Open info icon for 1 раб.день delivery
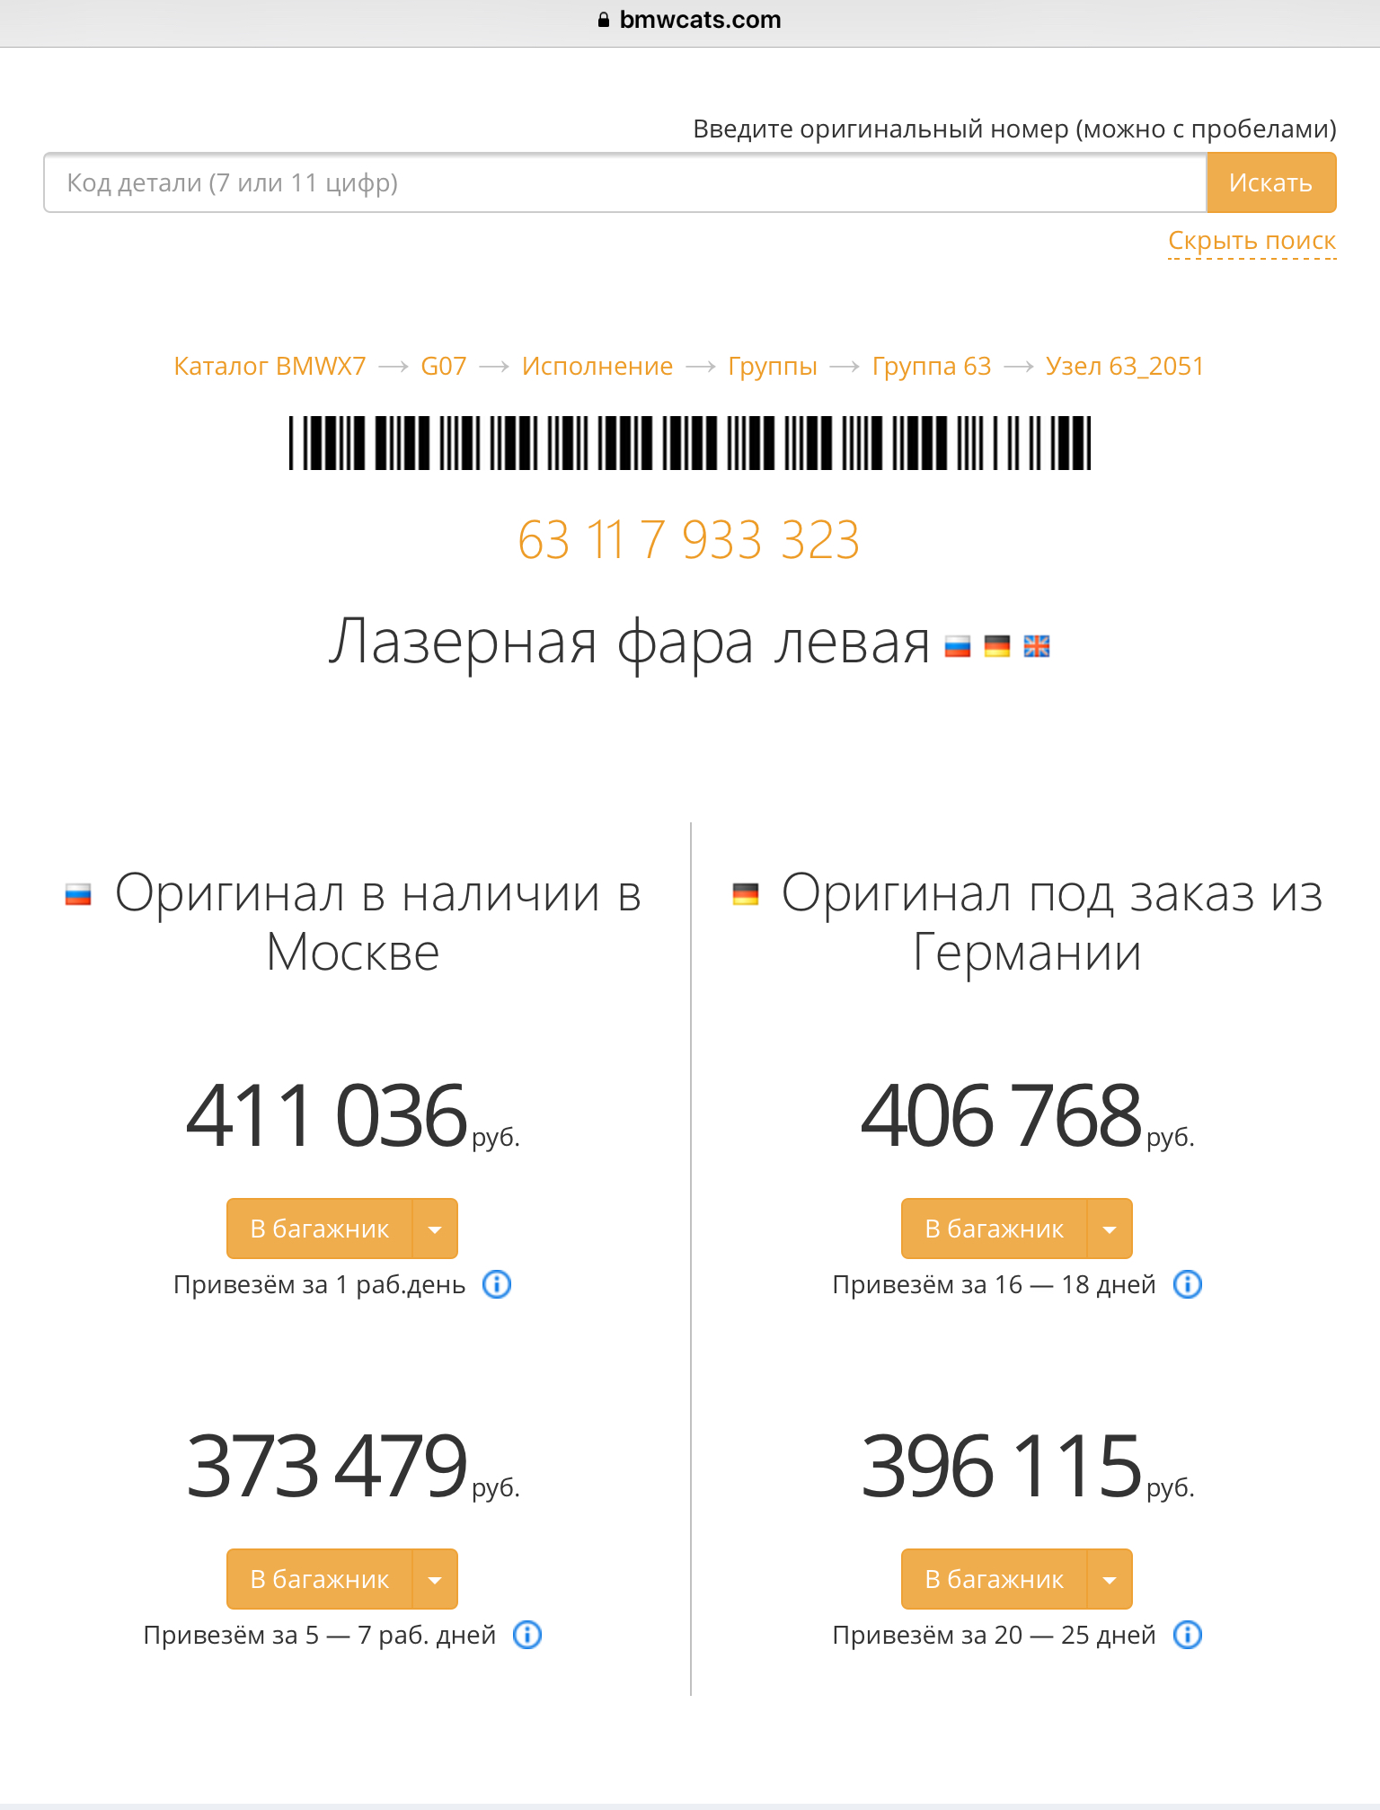The width and height of the screenshot is (1380, 1810). tap(497, 1284)
